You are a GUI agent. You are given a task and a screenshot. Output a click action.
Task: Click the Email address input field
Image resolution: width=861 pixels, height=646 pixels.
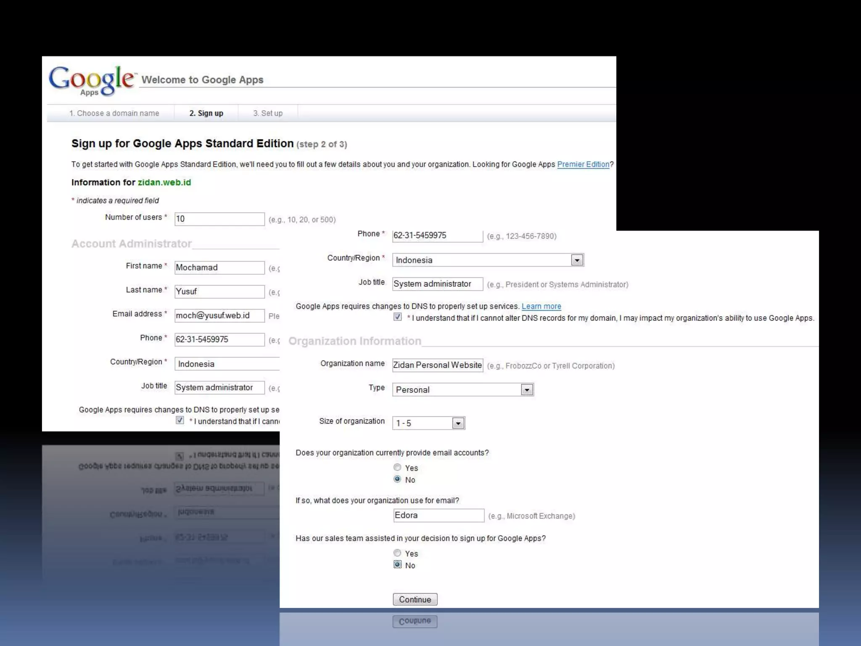point(219,315)
